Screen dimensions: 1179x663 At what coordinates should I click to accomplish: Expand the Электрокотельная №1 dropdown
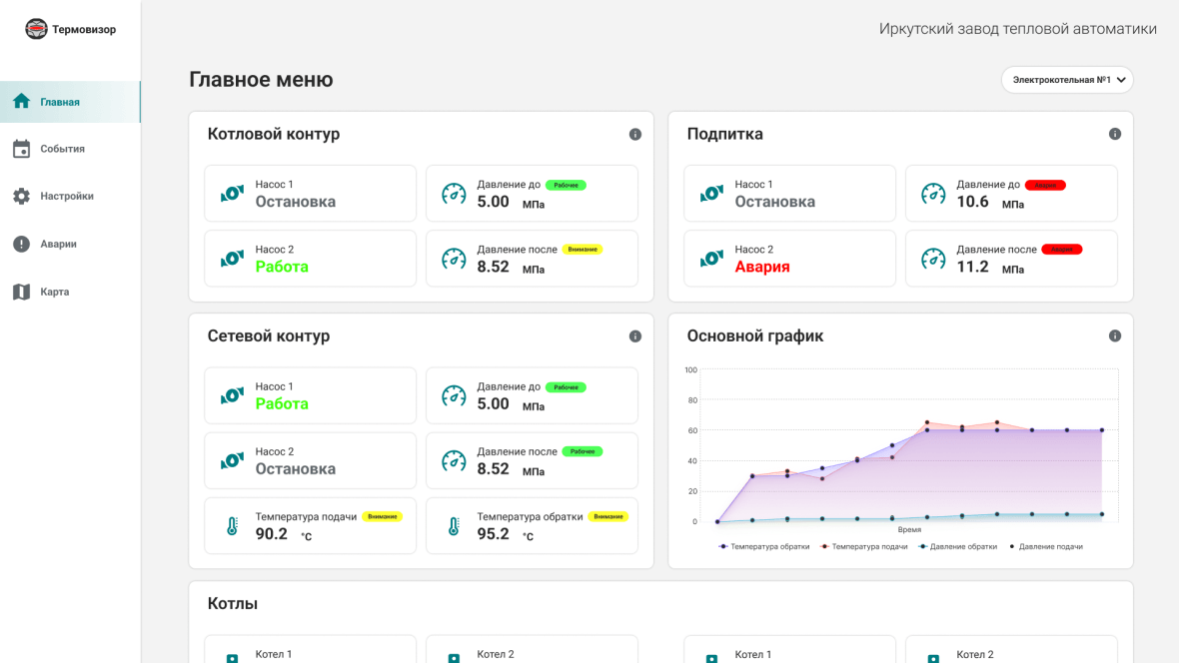pos(1067,80)
